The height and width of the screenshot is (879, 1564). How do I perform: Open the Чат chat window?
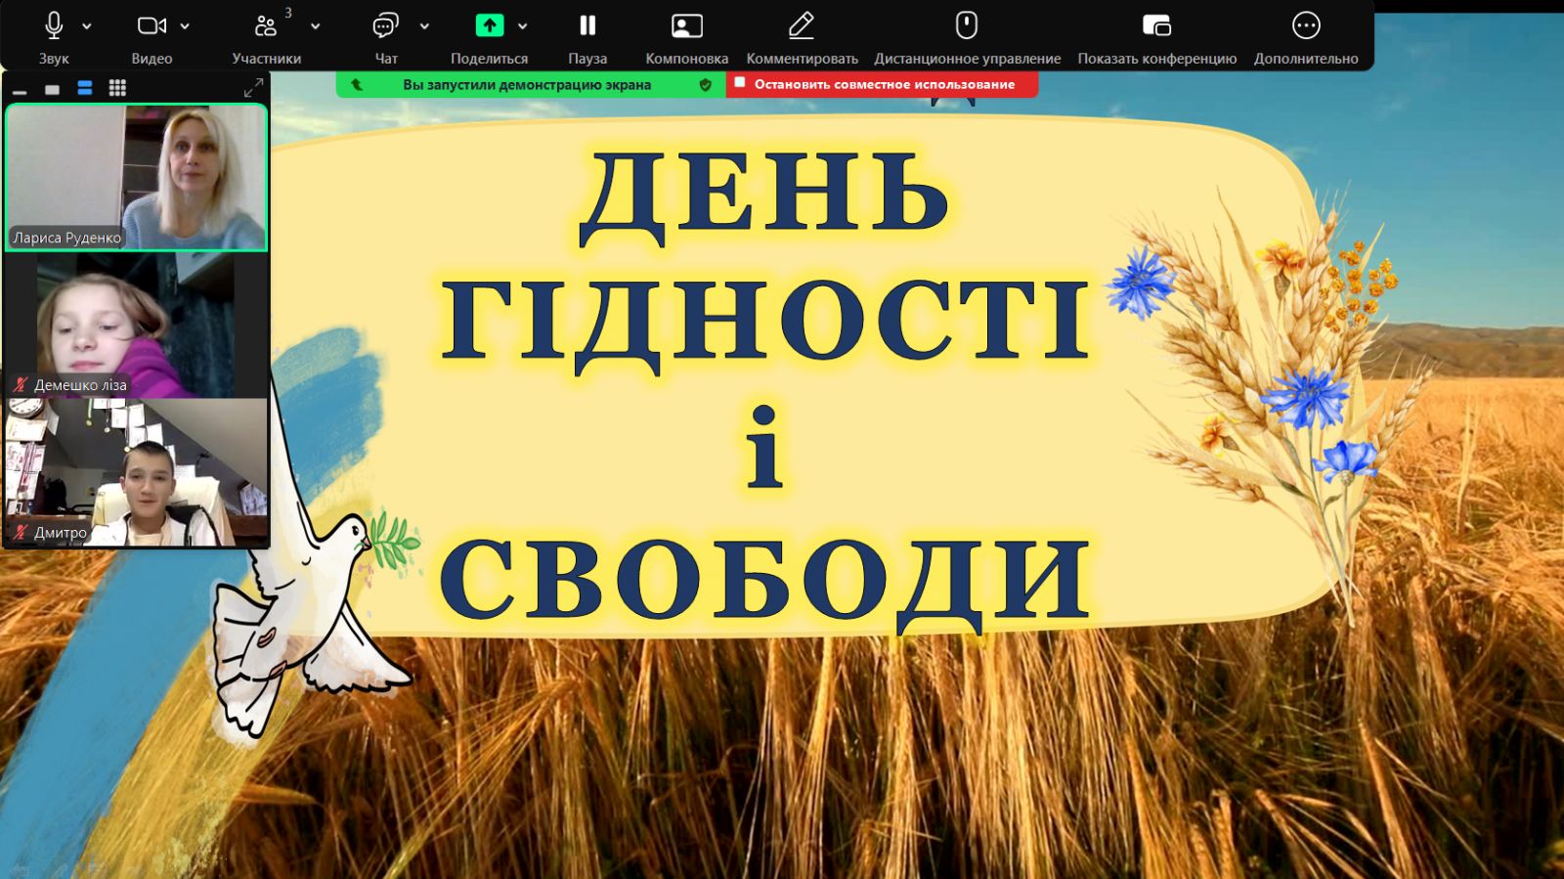386,26
